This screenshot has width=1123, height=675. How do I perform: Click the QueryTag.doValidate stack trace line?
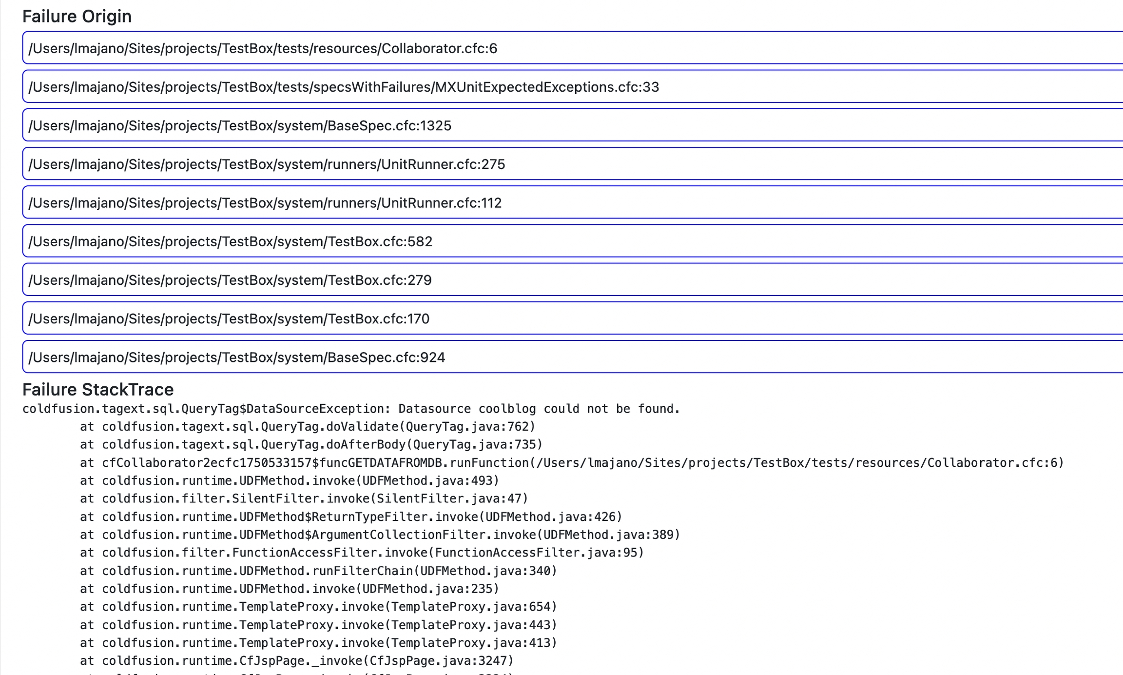(x=308, y=427)
